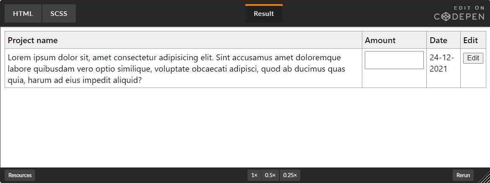Click the EDIT ON text link

coord(469,8)
